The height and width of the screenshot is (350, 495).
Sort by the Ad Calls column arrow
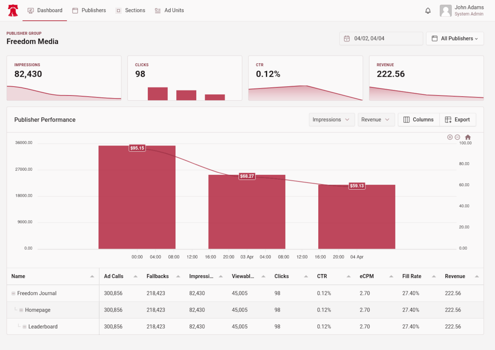click(135, 276)
